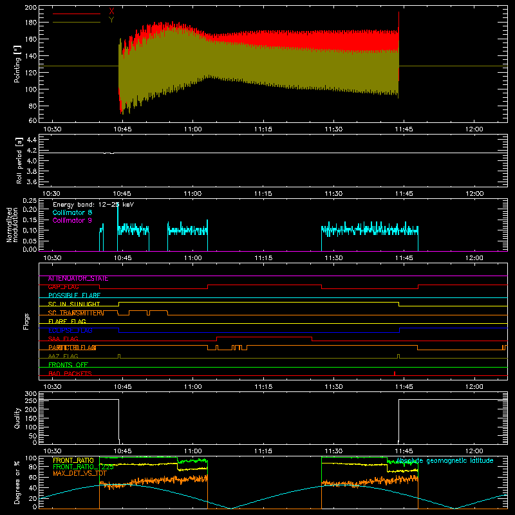Click the Normalized modulation axis title
Image resolution: width=515 pixels, height=515 pixels.
click(12, 225)
